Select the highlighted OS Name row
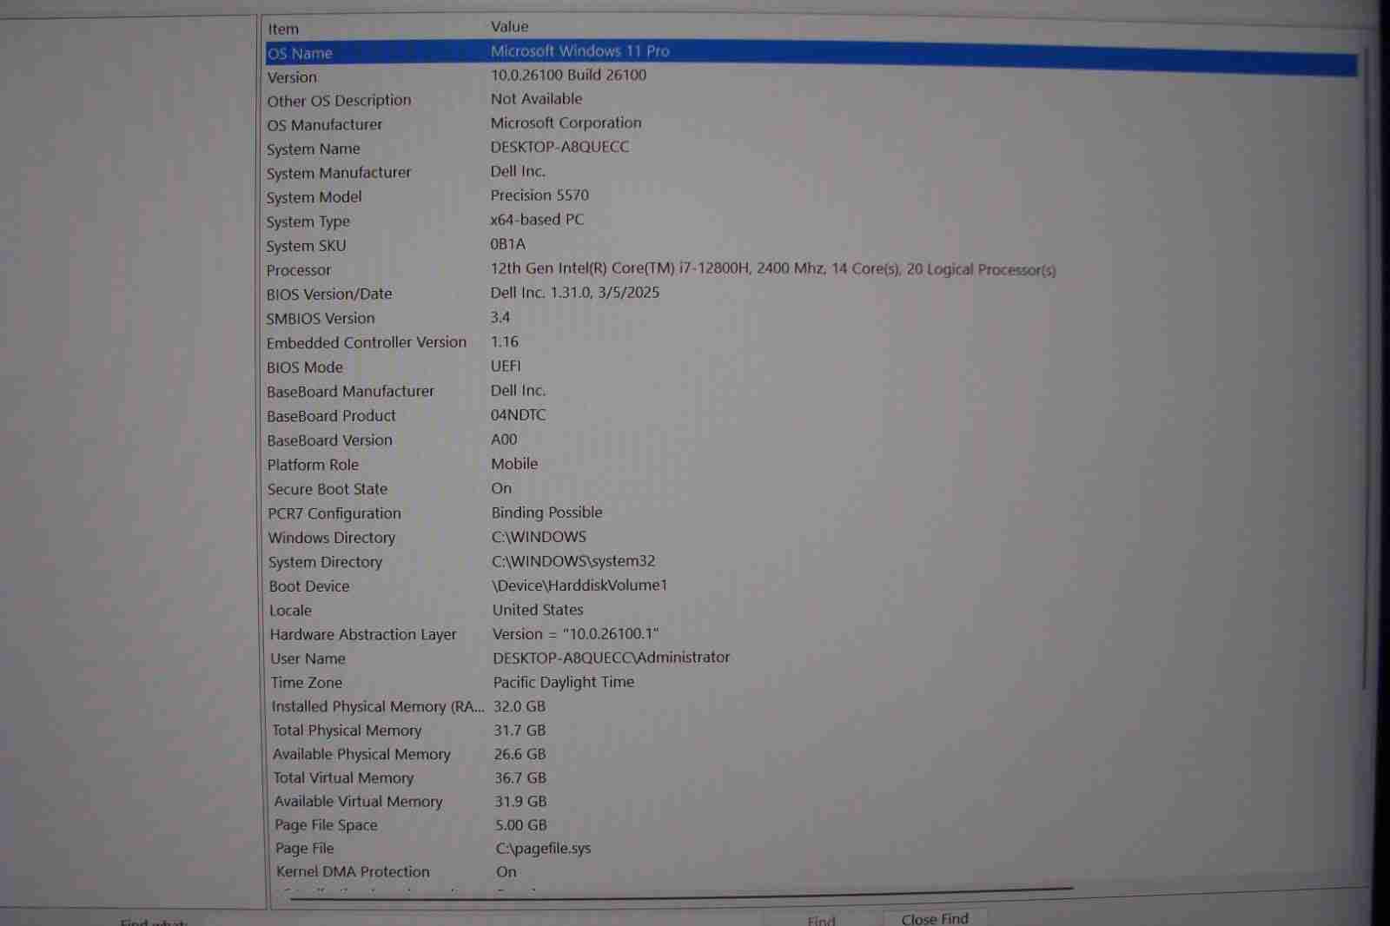1390x926 pixels. [300, 53]
